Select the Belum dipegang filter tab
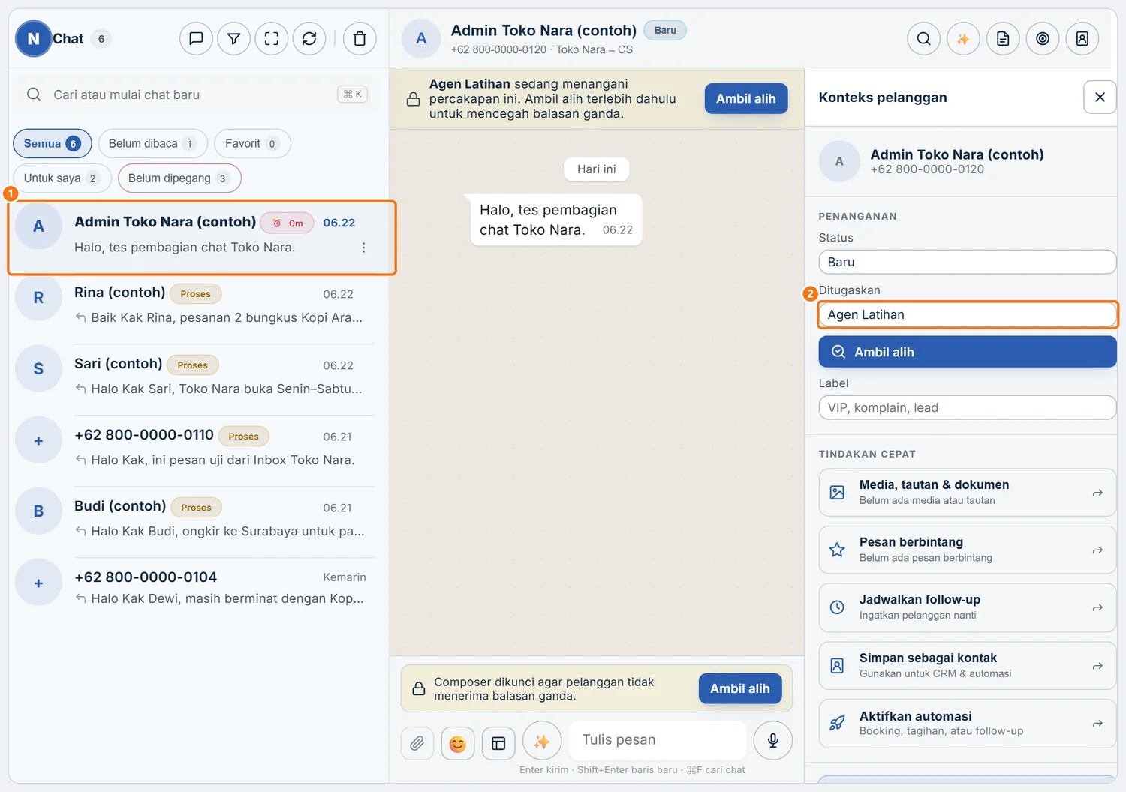1126x792 pixels. pyautogui.click(x=179, y=178)
